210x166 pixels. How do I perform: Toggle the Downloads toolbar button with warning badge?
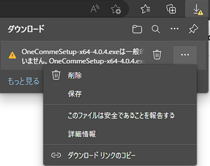(x=197, y=9)
